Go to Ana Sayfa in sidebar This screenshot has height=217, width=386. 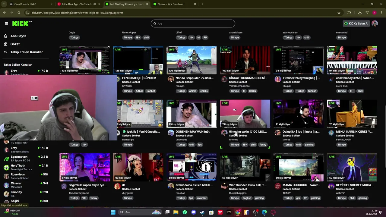pos(18,36)
